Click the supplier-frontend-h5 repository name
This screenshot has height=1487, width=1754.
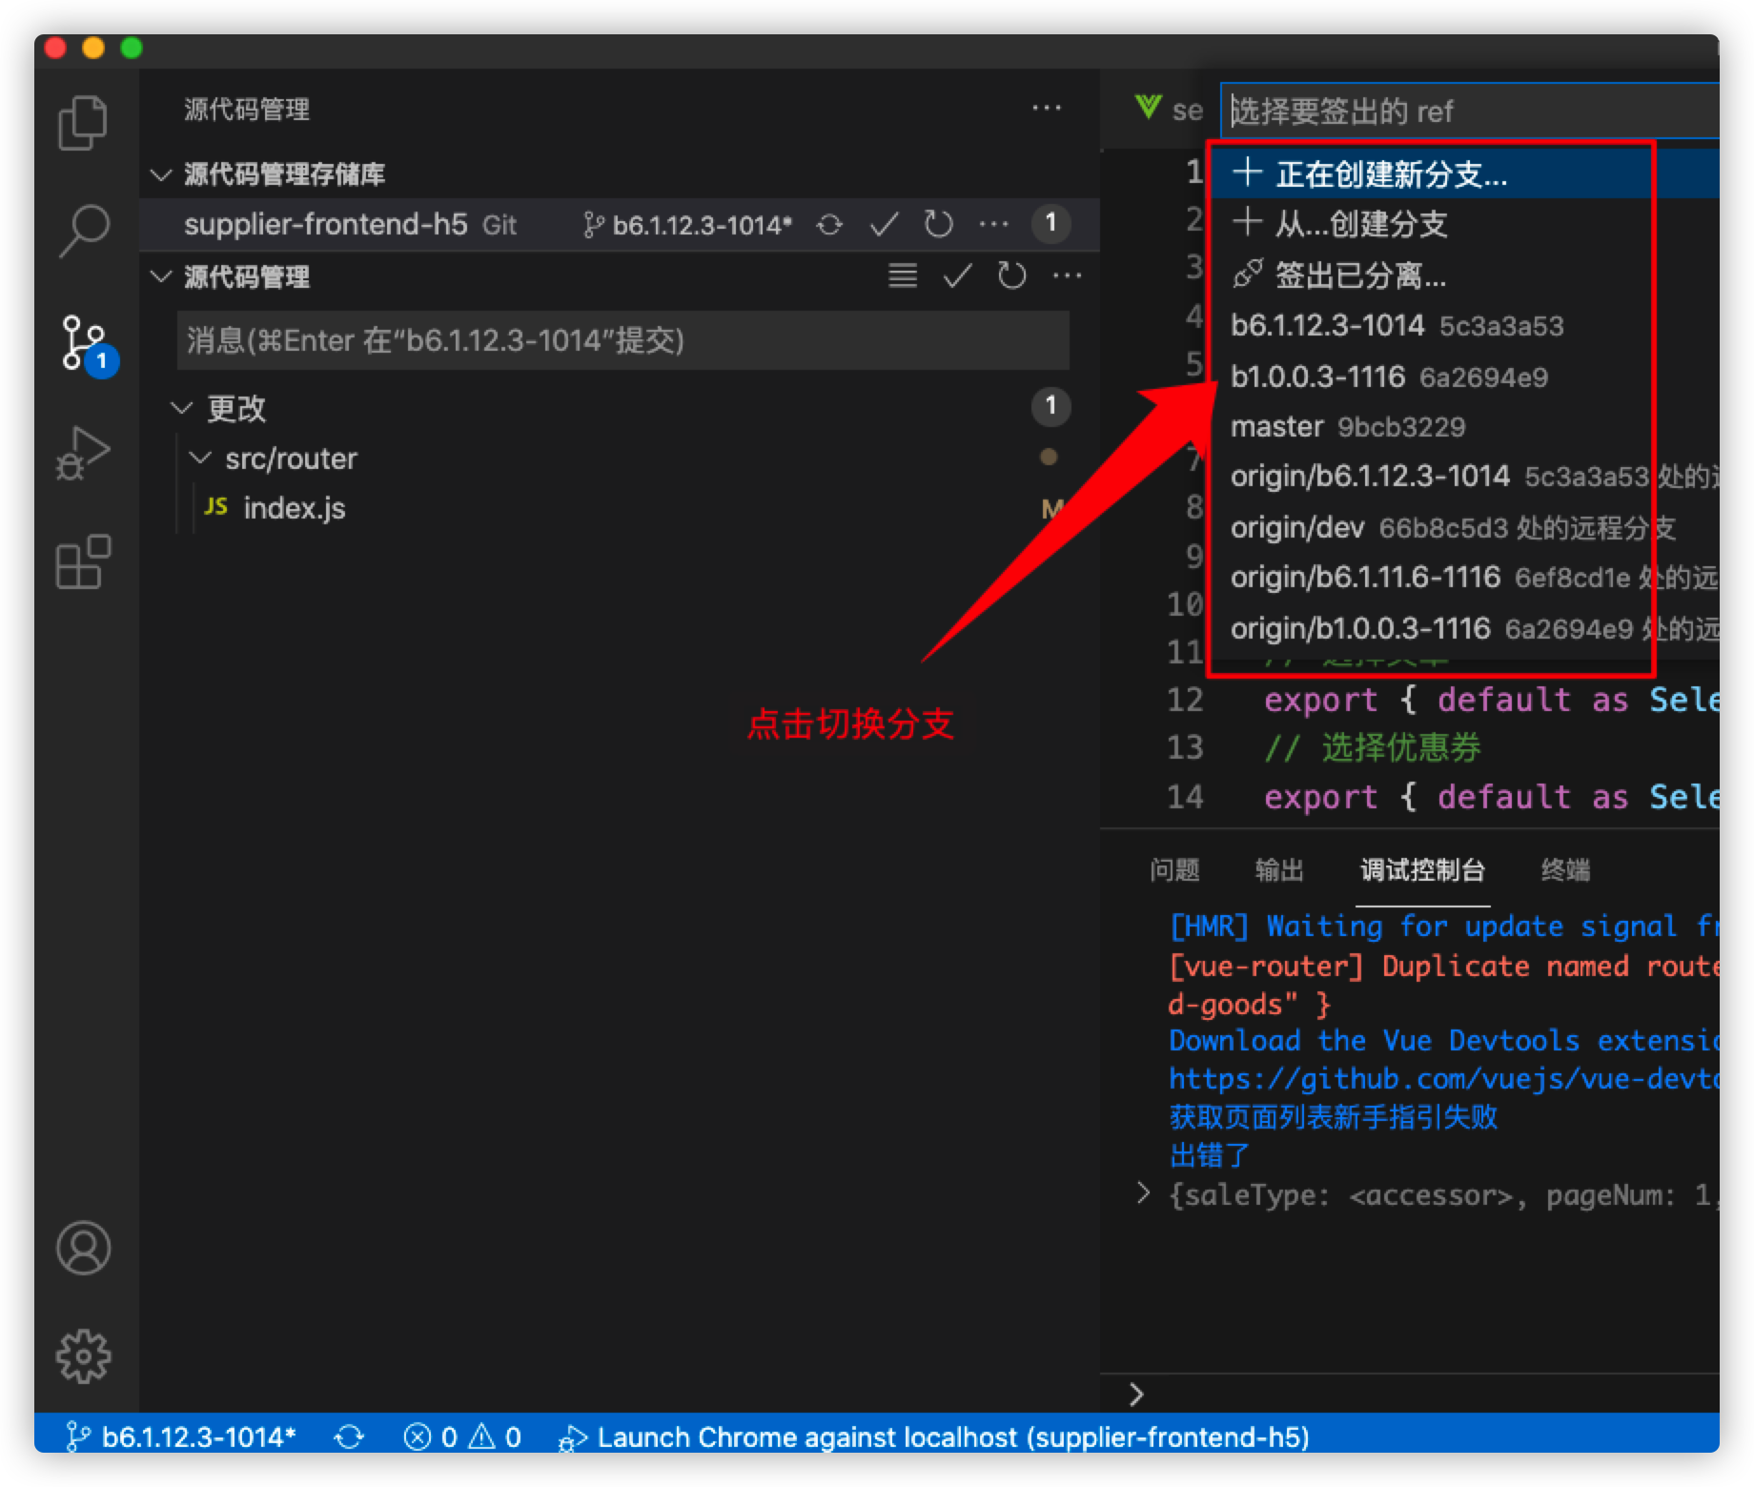tap(325, 225)
